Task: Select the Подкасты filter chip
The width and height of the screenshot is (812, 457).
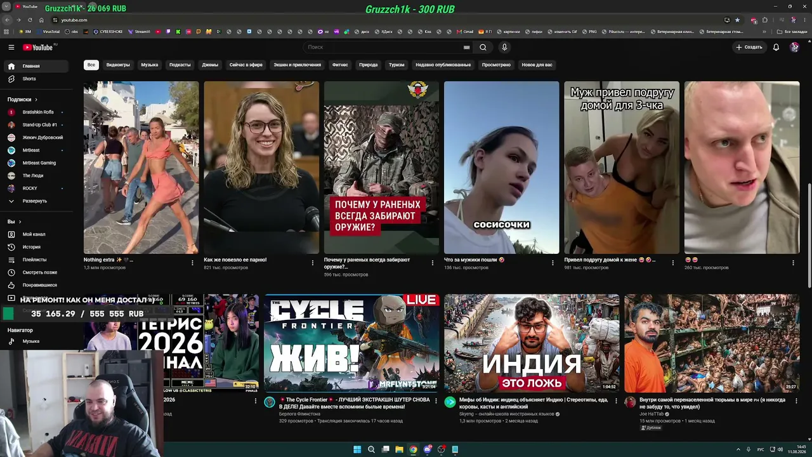Action: point(180,65)
